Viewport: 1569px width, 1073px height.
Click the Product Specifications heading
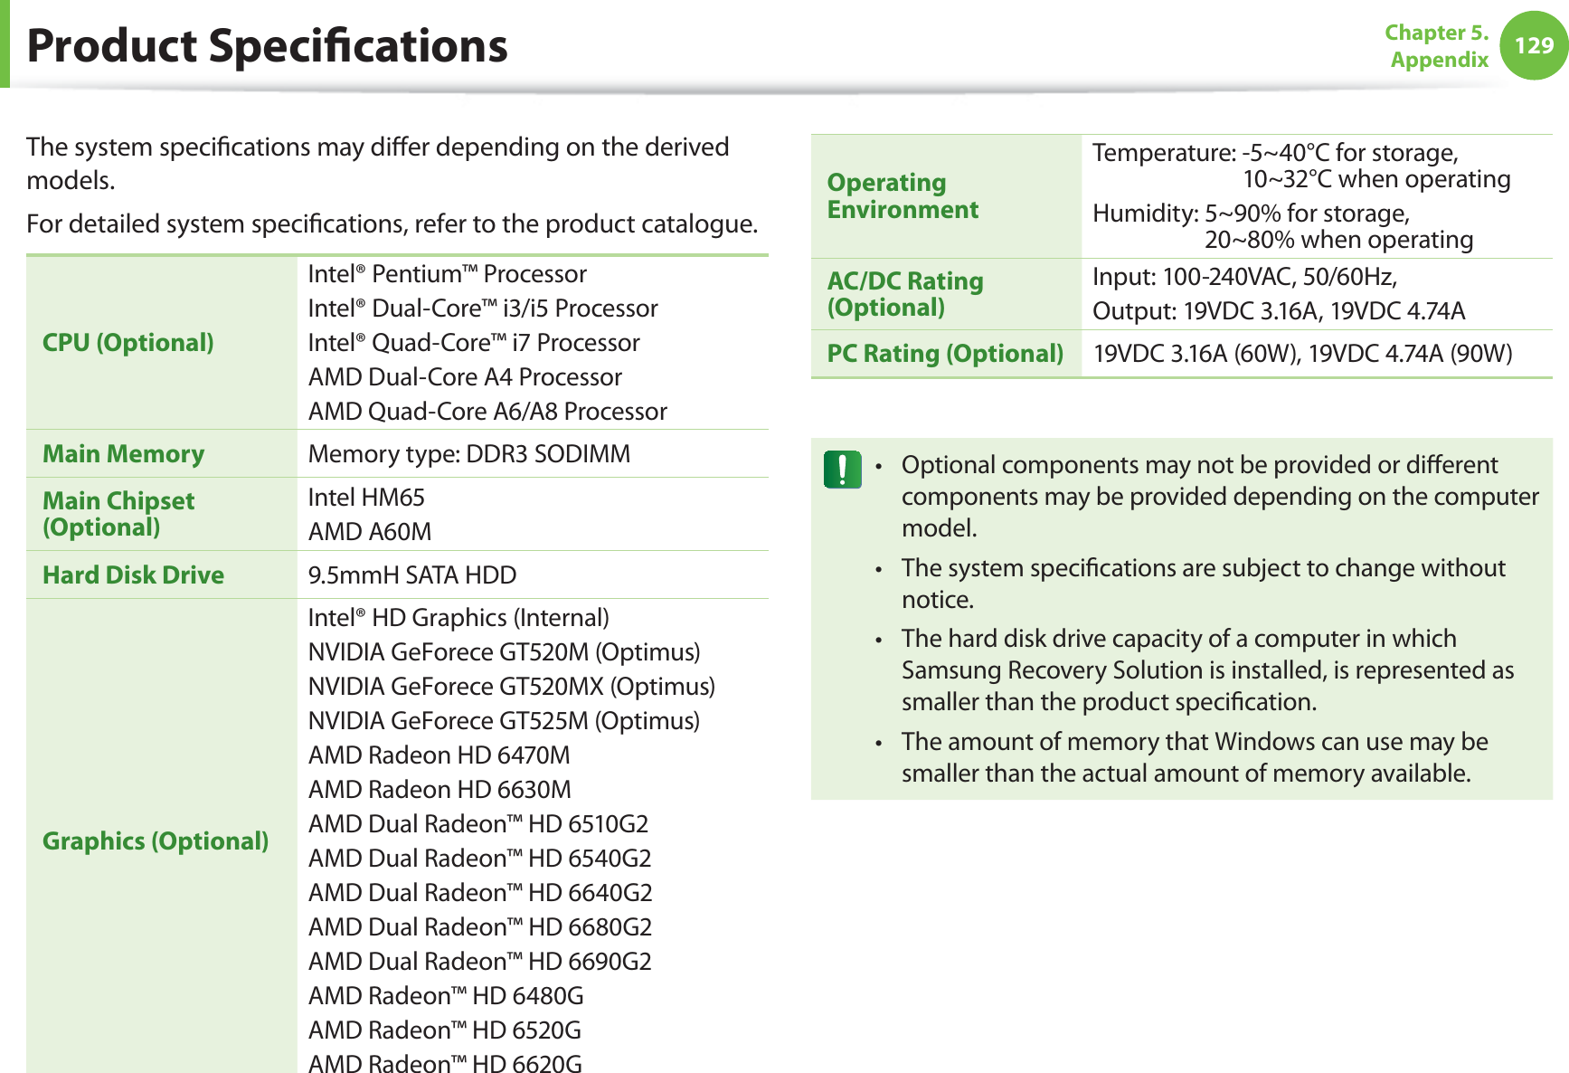coord(267,45)
